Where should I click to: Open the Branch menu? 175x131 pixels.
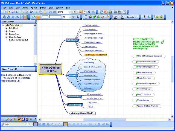tap(43, 8)
